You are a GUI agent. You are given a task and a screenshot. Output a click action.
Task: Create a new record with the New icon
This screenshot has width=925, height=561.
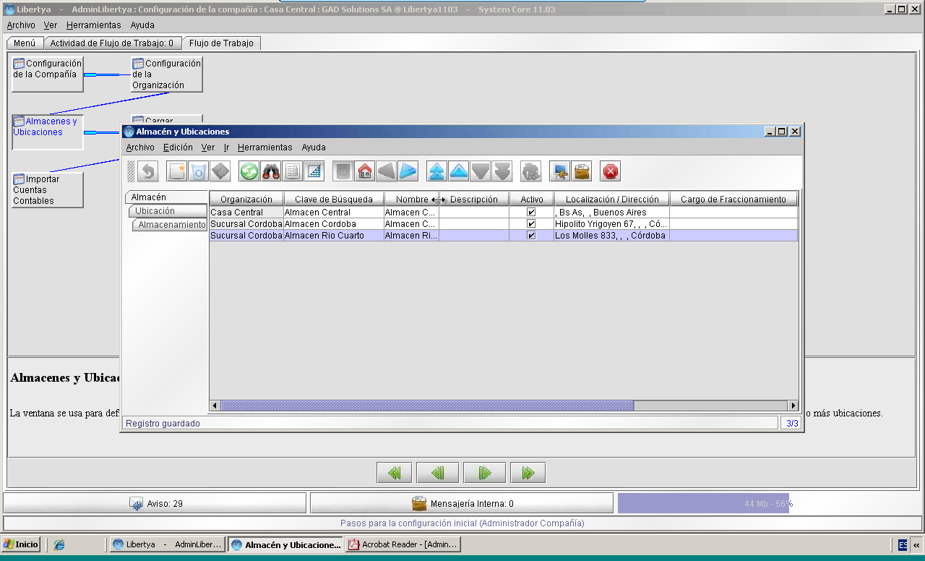pos(177,171)
